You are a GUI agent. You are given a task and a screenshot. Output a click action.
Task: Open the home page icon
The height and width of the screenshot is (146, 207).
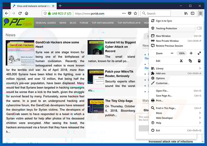pyautogui.click(x=26, y=13)
